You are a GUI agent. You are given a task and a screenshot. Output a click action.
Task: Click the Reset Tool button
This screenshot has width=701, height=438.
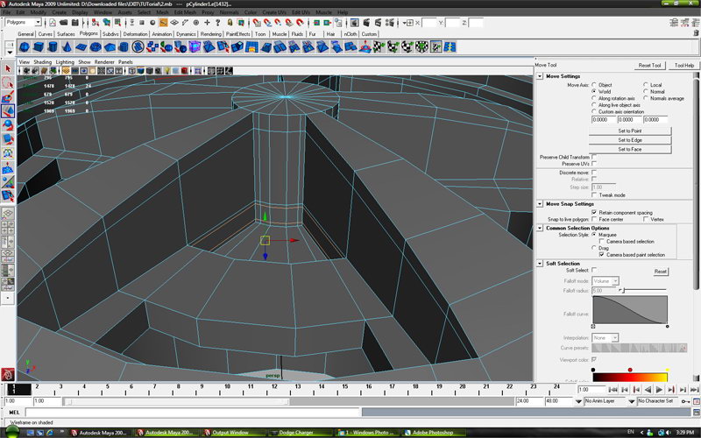(649, 65)
